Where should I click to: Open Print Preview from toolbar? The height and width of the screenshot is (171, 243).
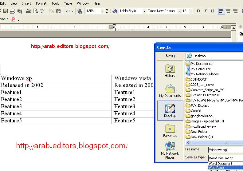pyautogui.click(x=36, y=11)
